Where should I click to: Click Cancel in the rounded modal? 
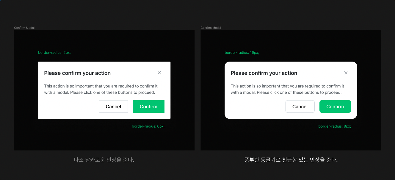pos(300,107)
